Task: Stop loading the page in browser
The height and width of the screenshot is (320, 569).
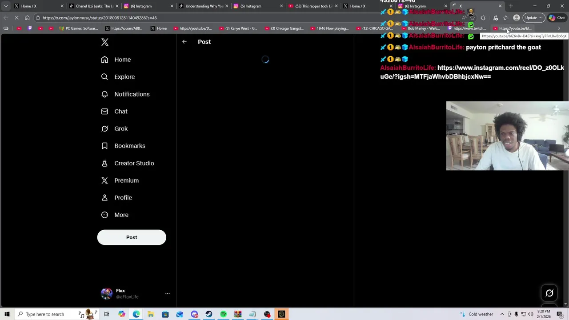Action: (x=16, y=18)
